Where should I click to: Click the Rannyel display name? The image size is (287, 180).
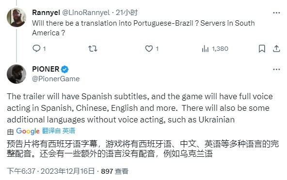[46, 13]
